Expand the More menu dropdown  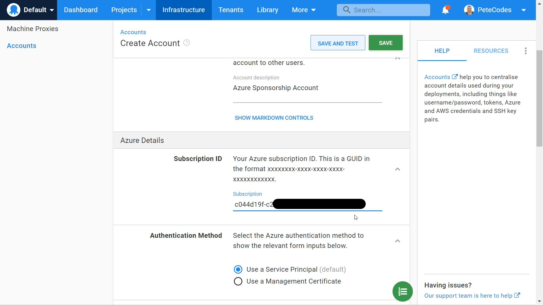coord(303,10)
